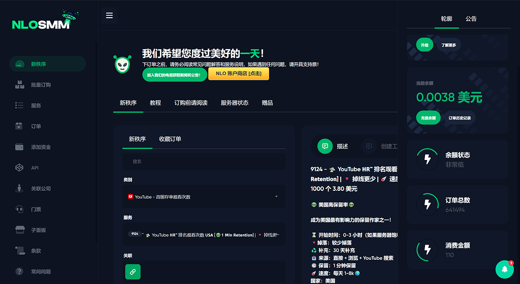Screen dimensions: 520x284
Task: Click the 创建工 chat icon
Action: (x=369, y=146)
